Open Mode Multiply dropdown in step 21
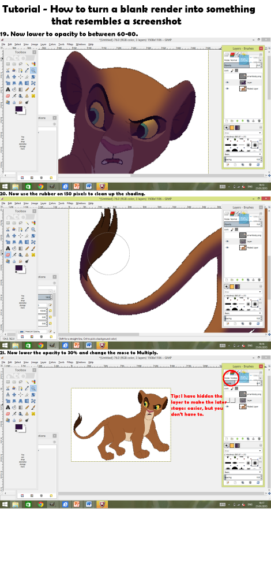Viewport: 271px width, 578px height. (x=243, y=378)
